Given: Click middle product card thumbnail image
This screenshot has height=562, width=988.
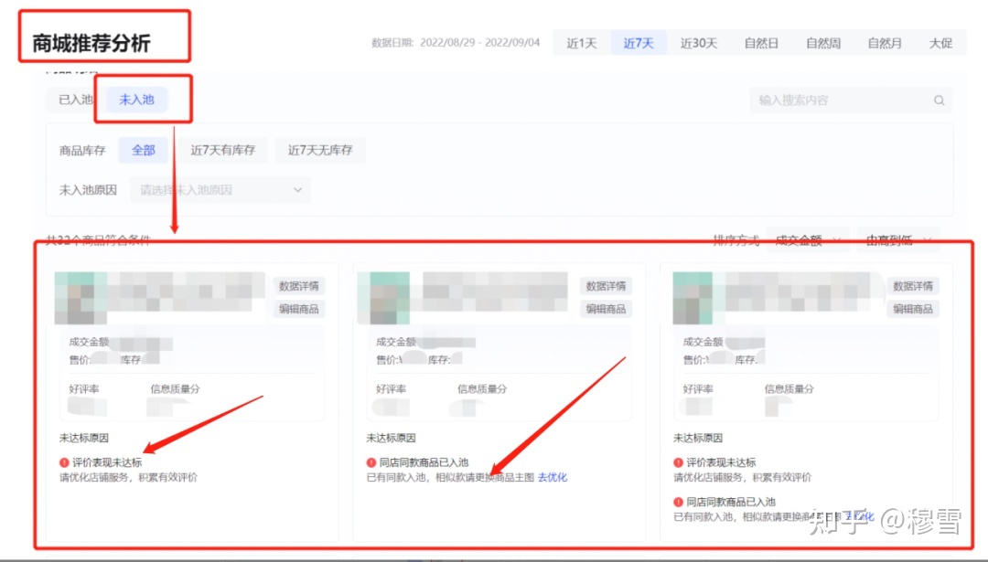Looking at the screenshot, I should tap(377, 298).
